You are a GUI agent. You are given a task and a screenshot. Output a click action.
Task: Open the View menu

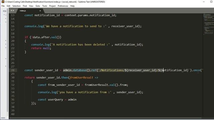[31, 6]
